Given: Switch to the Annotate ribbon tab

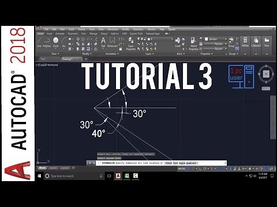Looking at the screenshot, I should point(60,33).
